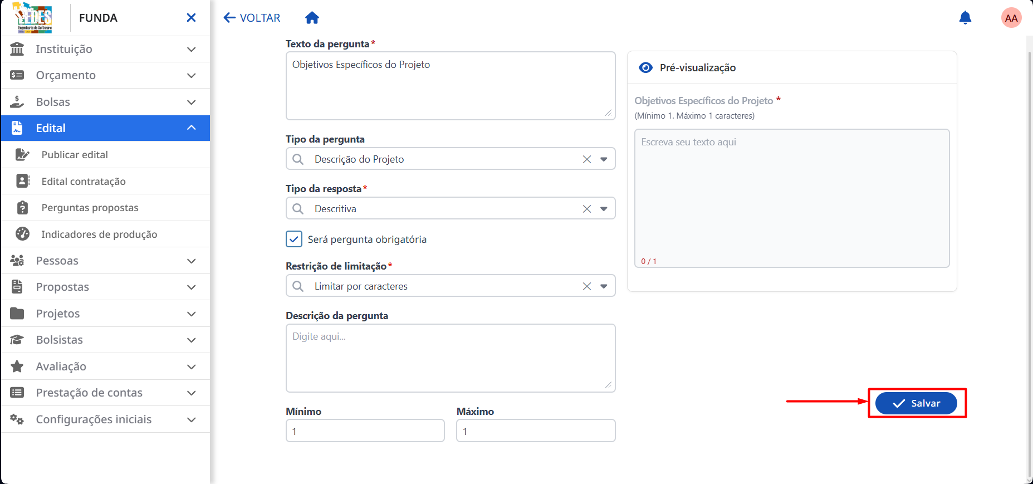Viewport: 1033px width, 484px height.
Task: Click the Bolsas hand-coin icon
Action: [x=17, y=102]
